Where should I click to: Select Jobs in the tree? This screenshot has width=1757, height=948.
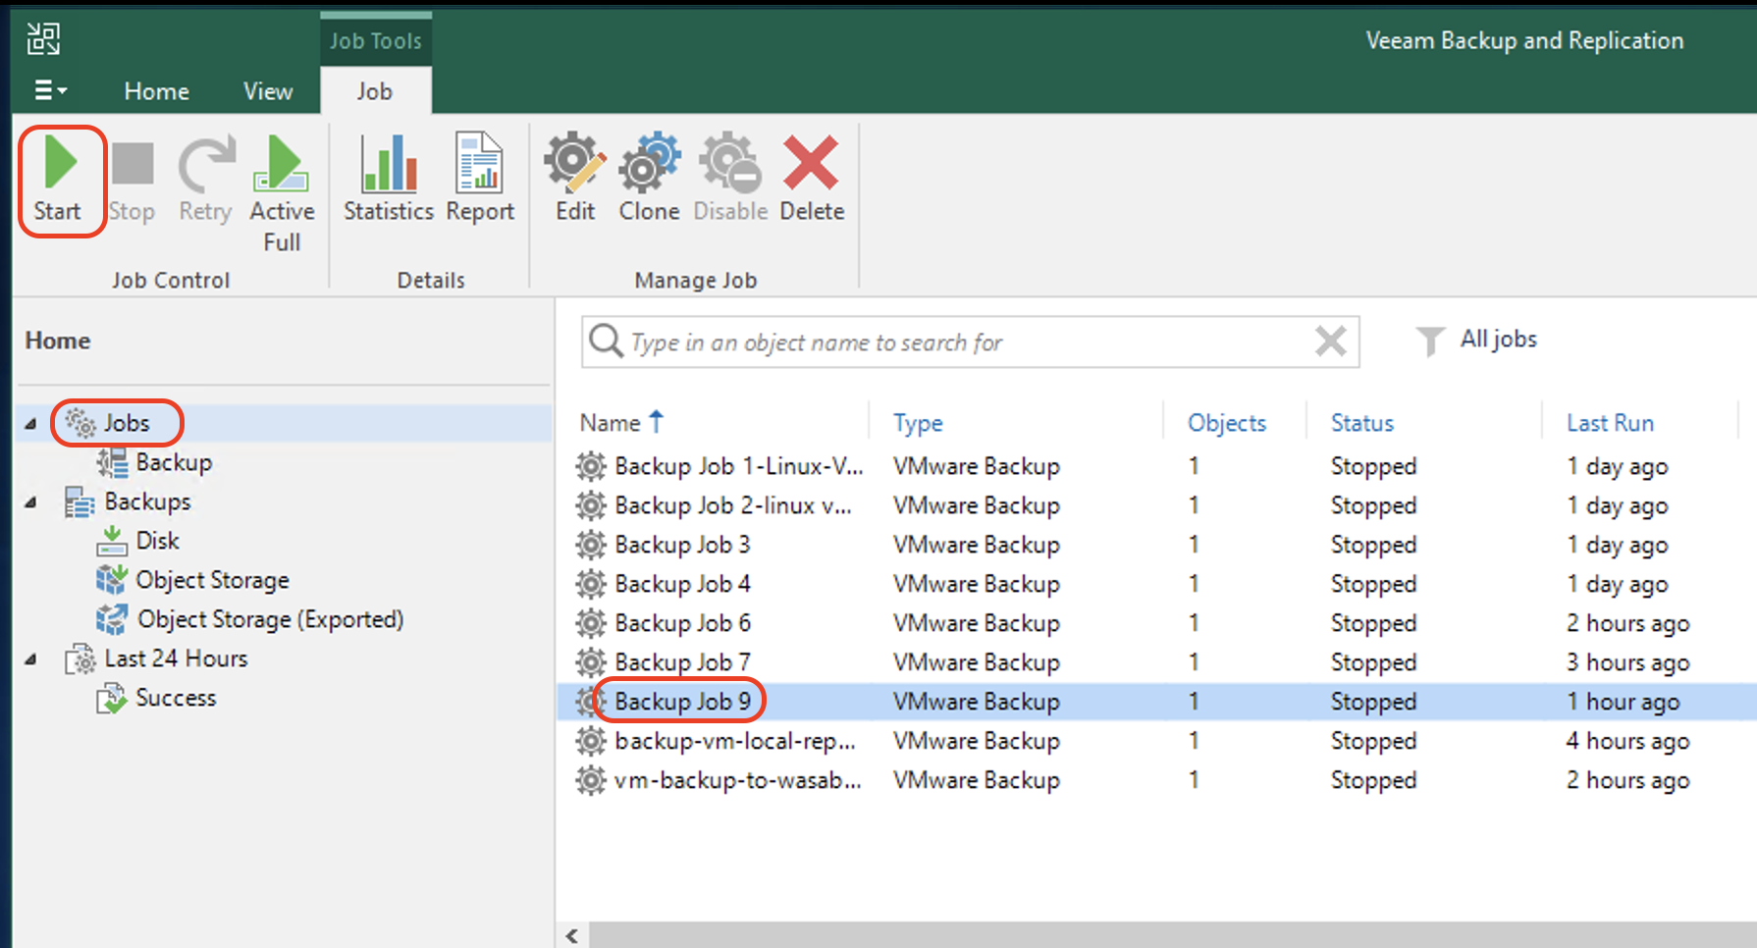128,423
